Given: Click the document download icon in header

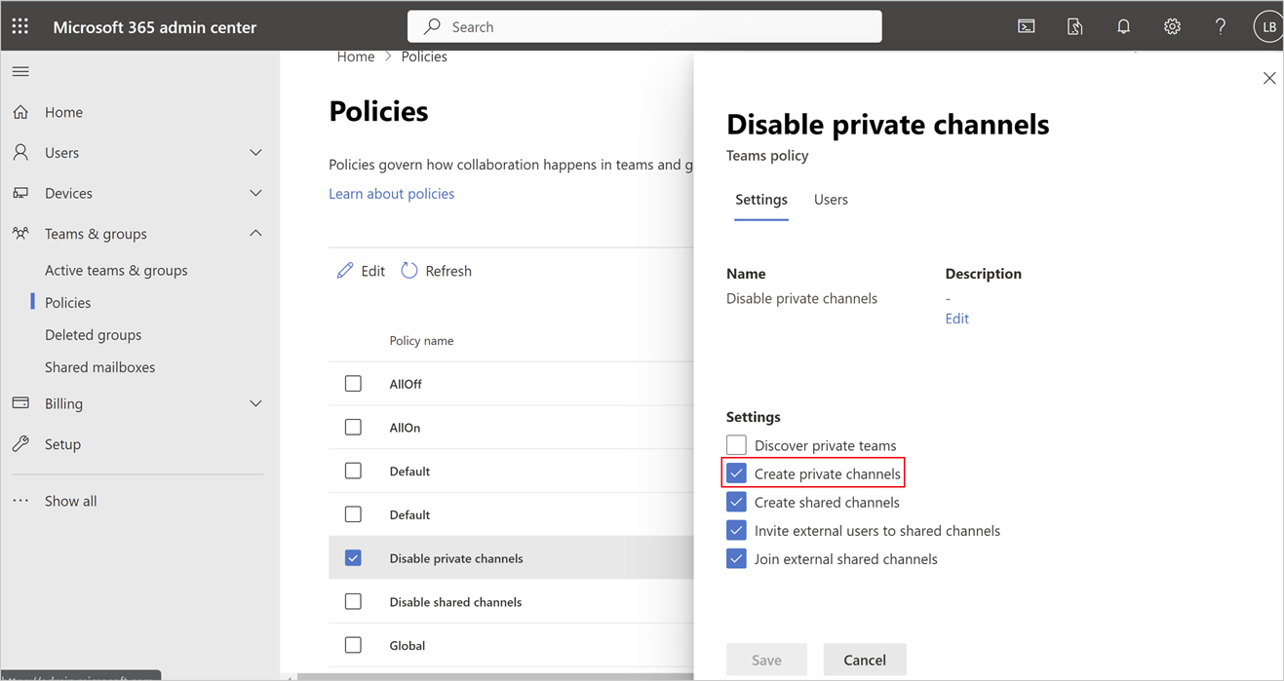Looking at the screenshot, I should (1074, 26).
